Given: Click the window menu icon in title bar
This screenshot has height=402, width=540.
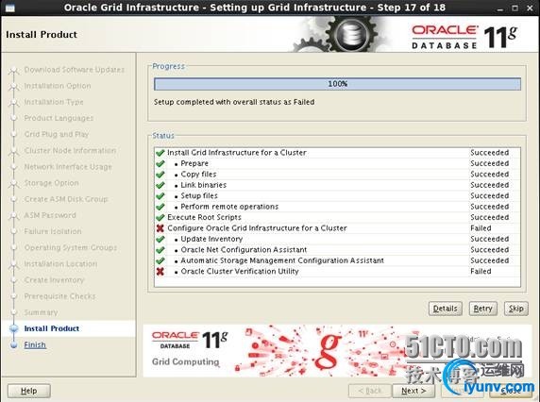Looking at the screenshot, I should 10,8.
